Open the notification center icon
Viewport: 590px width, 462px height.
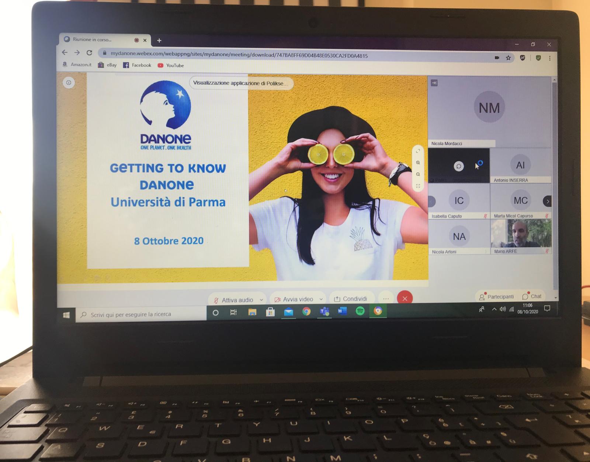pyautogui.click(x=547, y=309)
